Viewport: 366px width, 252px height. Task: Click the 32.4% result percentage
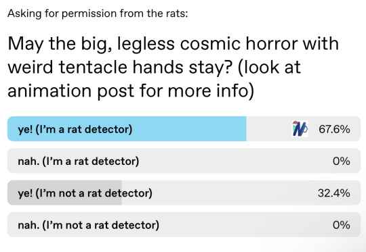(333, 193)
